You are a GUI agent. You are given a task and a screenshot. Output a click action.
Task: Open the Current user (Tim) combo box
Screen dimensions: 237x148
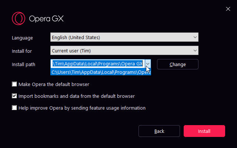point(124,51)
